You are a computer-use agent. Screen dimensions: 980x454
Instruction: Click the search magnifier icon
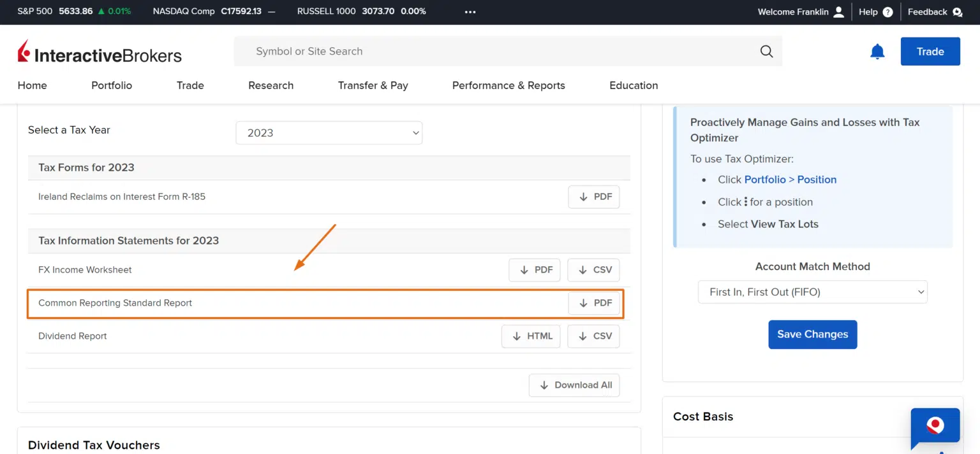pos(766,52)
